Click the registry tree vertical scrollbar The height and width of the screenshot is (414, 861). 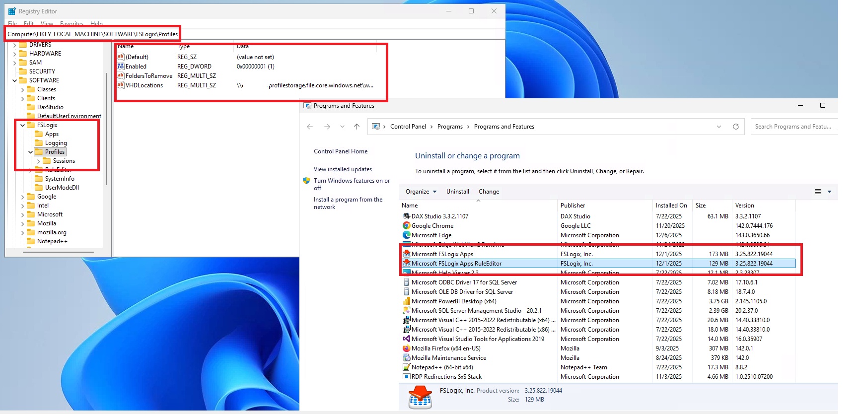pos(107,129)
